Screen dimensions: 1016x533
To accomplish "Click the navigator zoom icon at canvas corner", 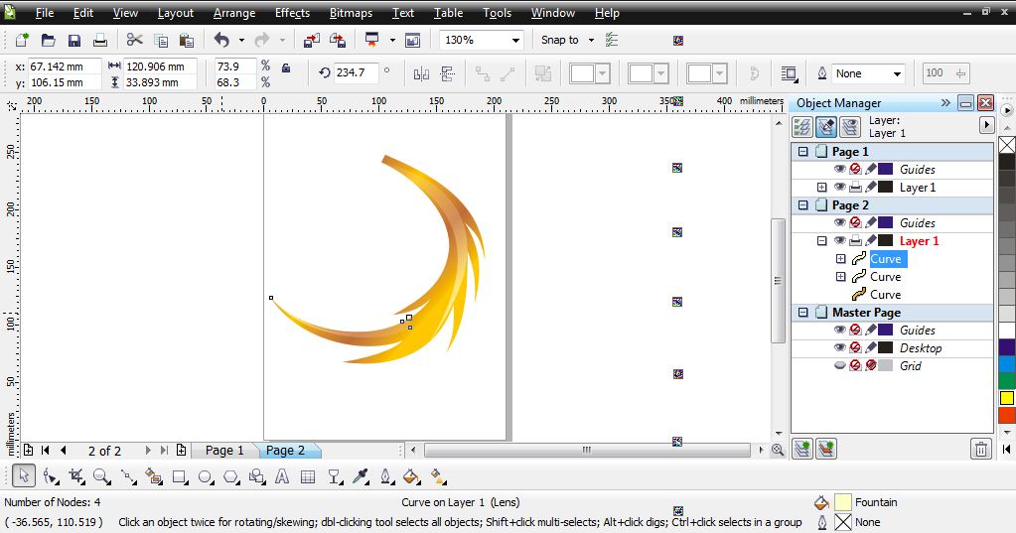I will click(x=778, y=450).
